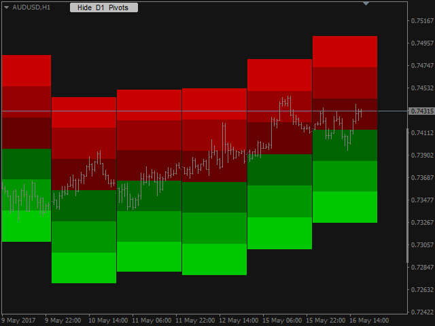Open the AUDUSD,H1 chart menu triangle
Screen dimensions: 435x326
tap(6, 7)
